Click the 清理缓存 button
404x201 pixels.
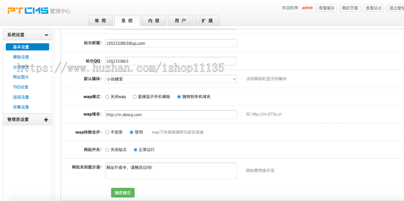tap(326, 8)
